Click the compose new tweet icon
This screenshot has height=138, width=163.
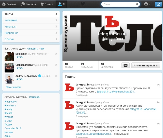click(x=158, y=4)
